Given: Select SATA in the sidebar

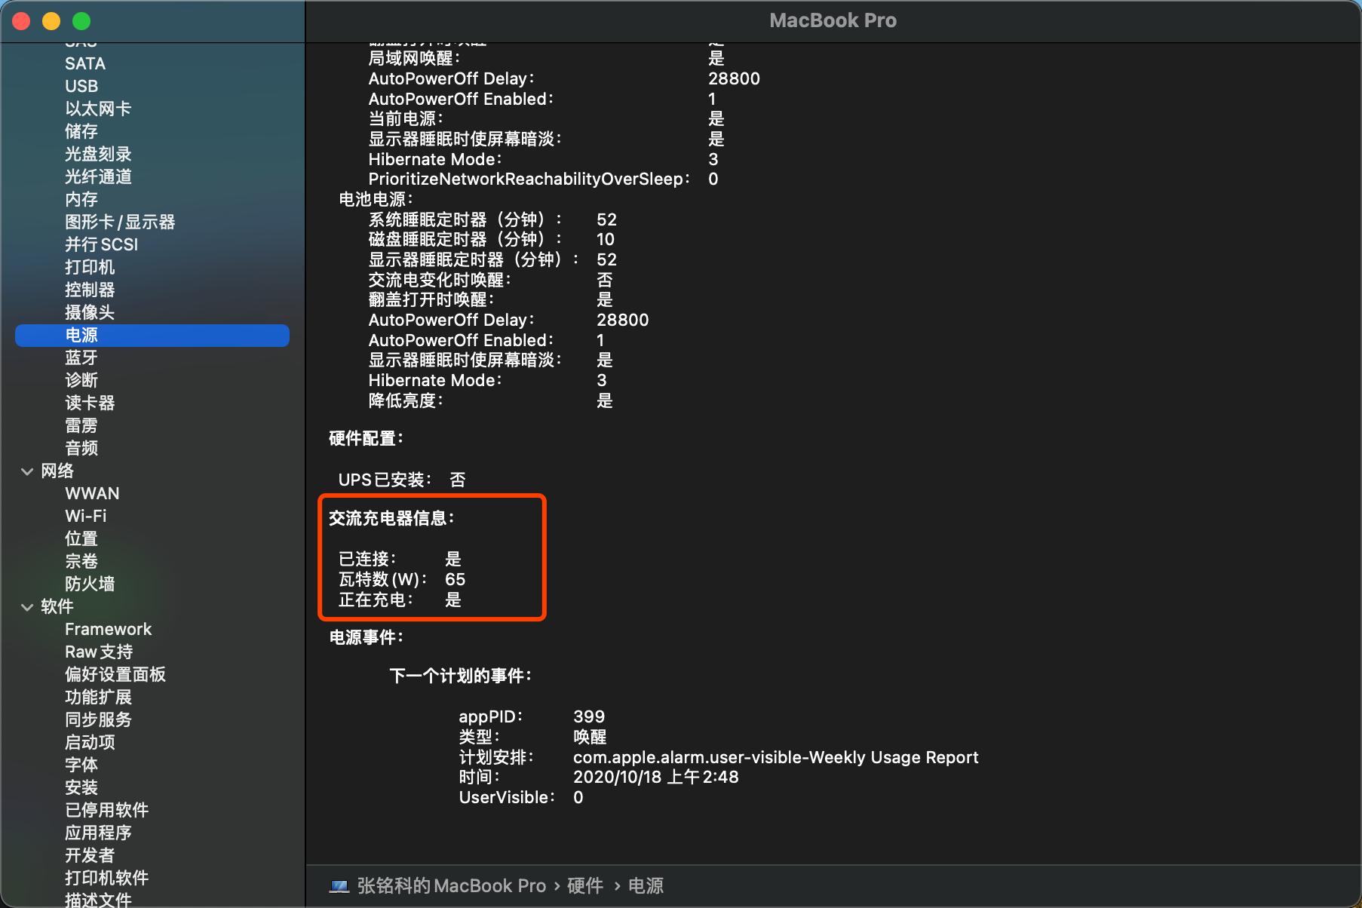Looking at the screenshot, I should tap(84, 63).
